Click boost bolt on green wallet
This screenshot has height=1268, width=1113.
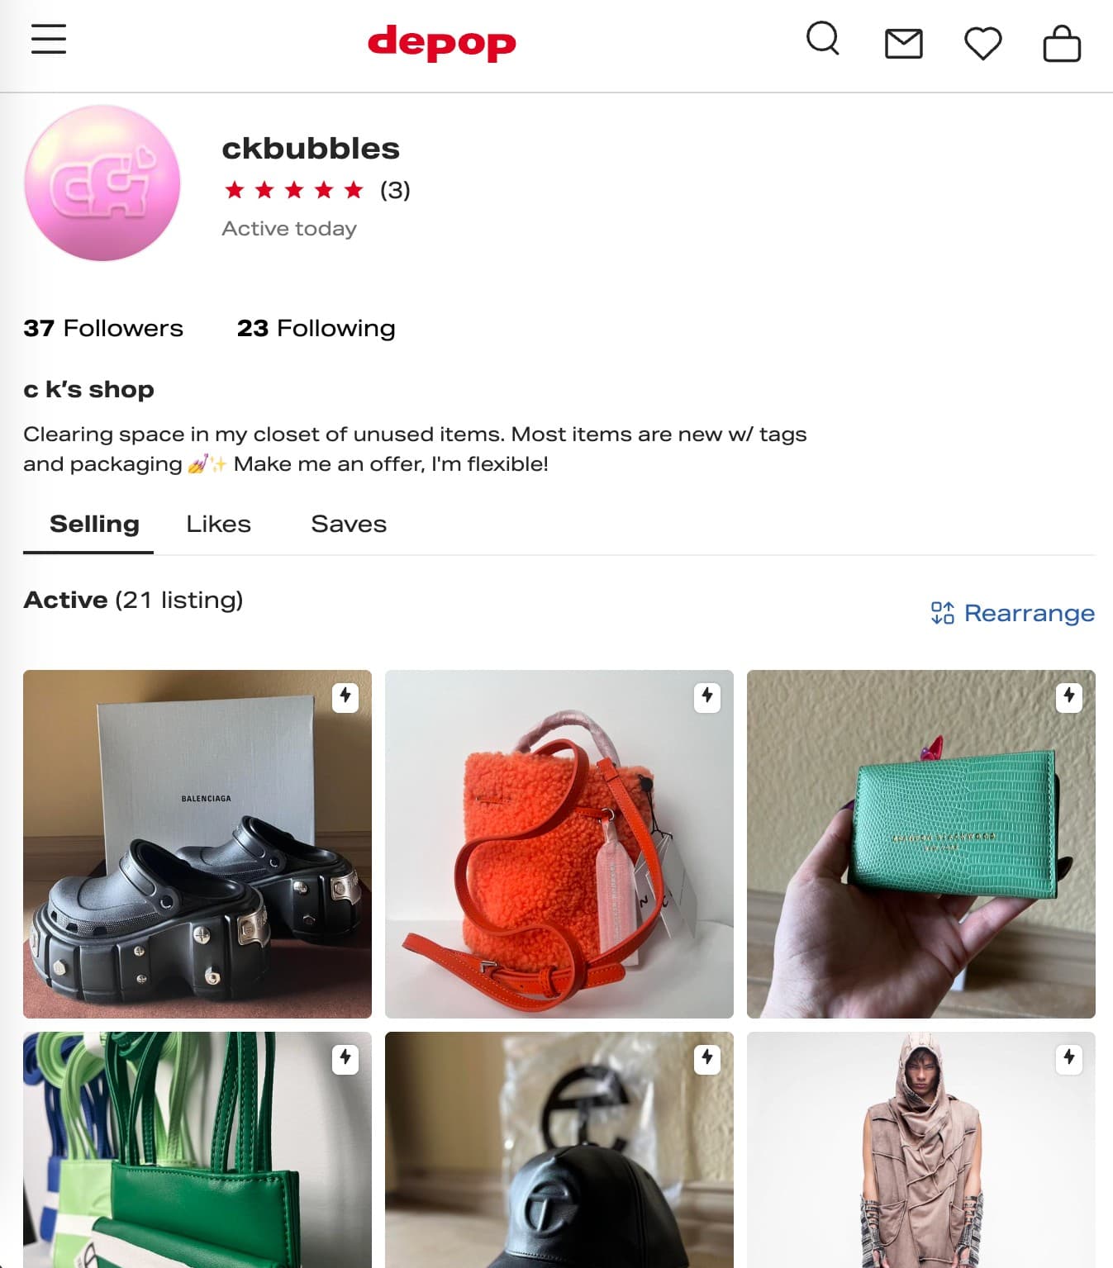point(1069,696)
